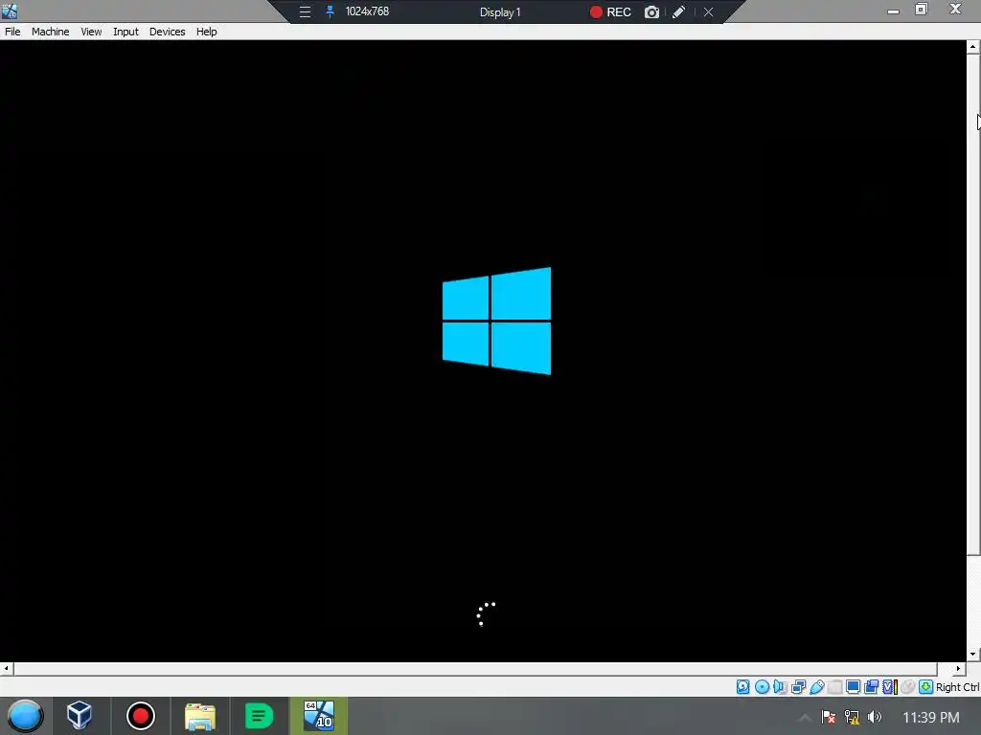The height and width of the screenshot is (735, 981).
Task: Click the horizontal scrollbar right arrow
Action: tap(958, 669)
